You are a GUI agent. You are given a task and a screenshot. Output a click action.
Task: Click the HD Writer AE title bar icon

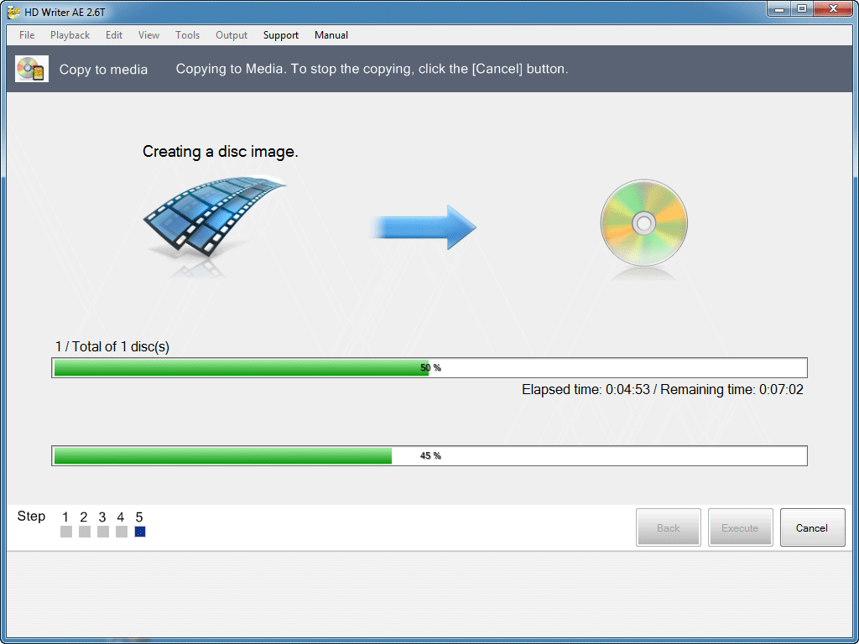tap(13, 12)
